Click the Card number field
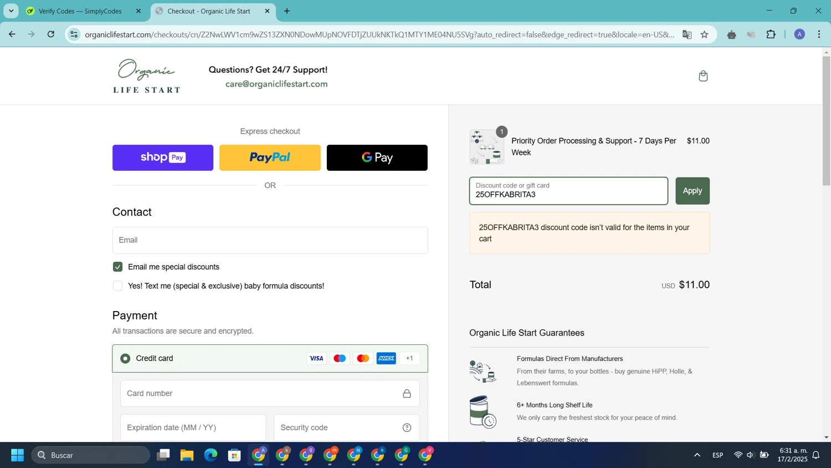Viewport: 831px width, 468px height. coord(270,394)
